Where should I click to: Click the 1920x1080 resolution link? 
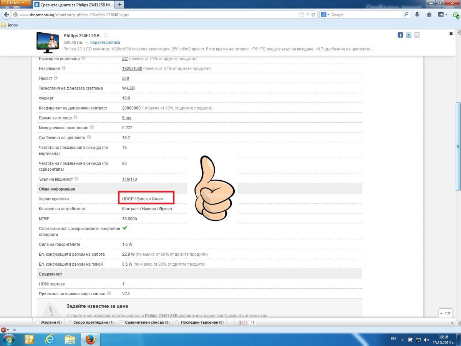pyautogui.click(x=132, y=68)
